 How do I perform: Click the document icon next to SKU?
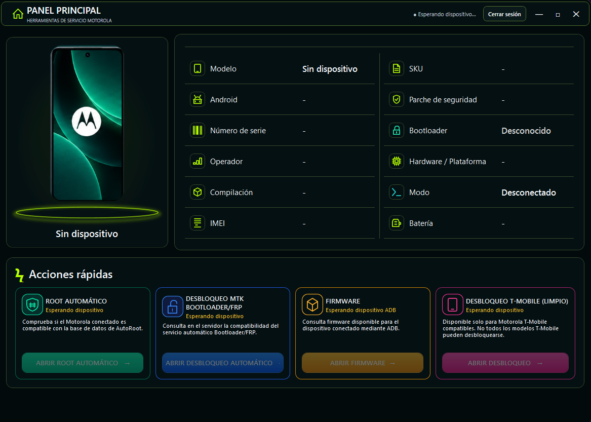point(397,68)
